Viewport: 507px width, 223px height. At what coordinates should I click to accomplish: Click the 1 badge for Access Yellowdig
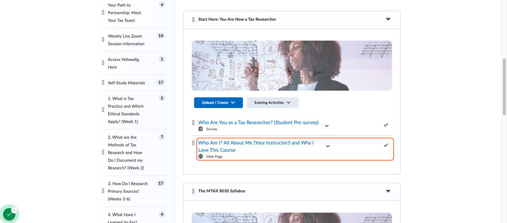pos(162,59)
